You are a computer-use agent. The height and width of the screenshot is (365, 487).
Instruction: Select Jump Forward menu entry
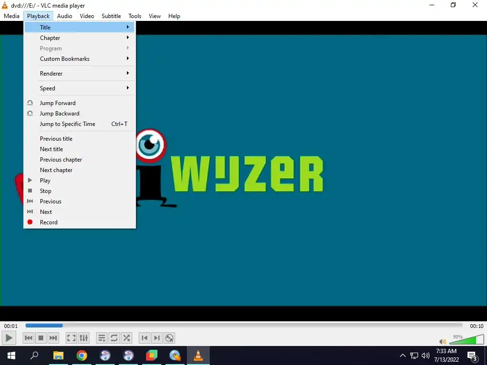pos(79,103)
